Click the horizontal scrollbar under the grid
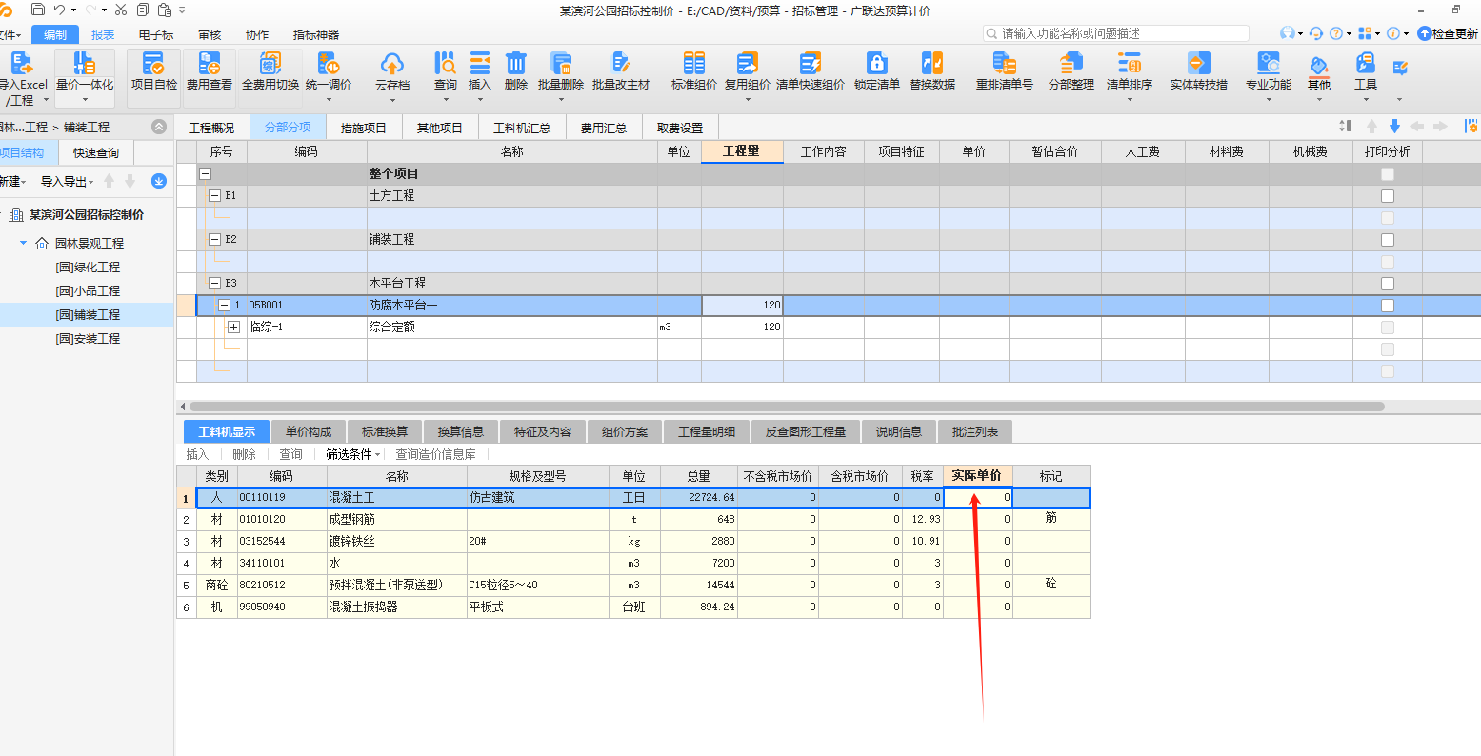Viewport: 1481px width, 756px height. [788, 407]
